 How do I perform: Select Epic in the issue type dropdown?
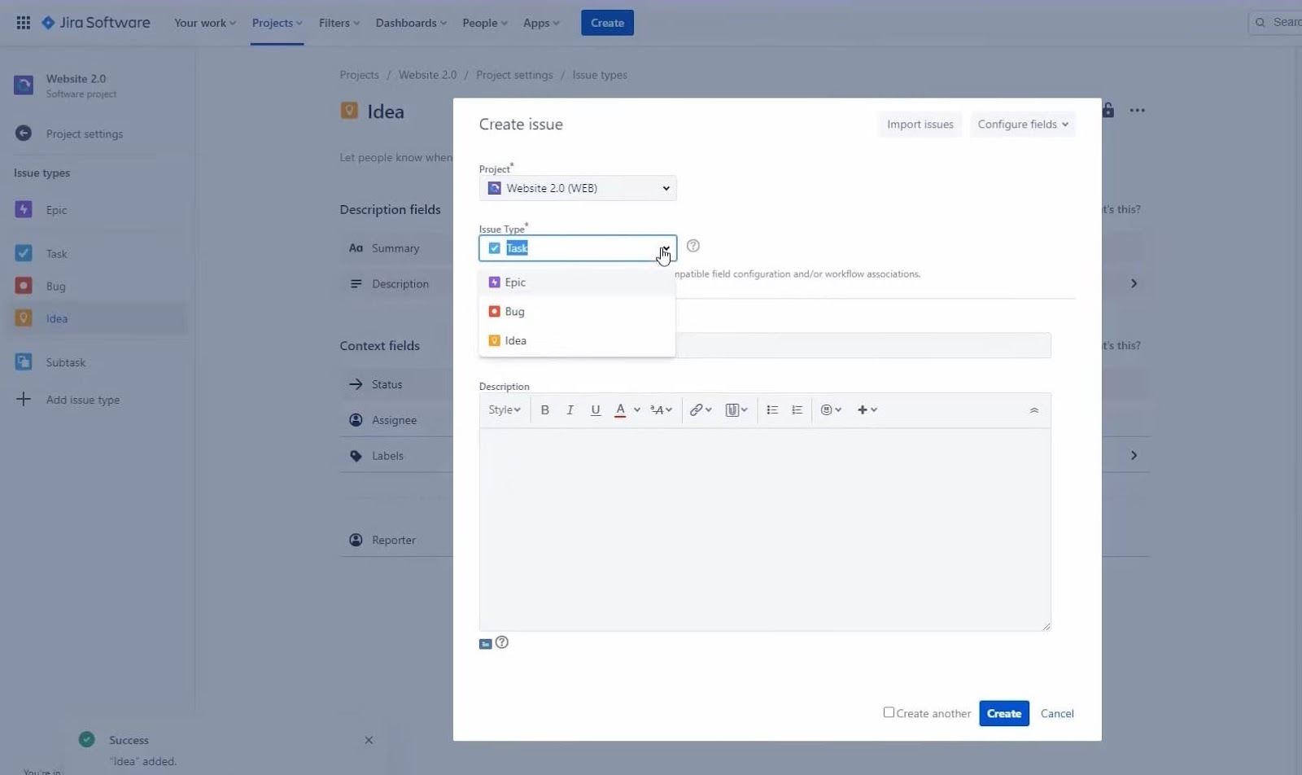[513, 282]
